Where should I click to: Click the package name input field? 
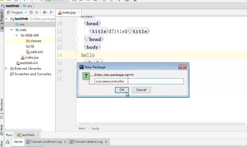139,81
